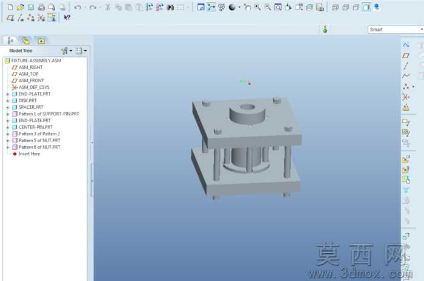Viewport: 424px width, 281px height.
Task: Click the Sketch tool in right toolbar
Action: (x=406, y=45)
